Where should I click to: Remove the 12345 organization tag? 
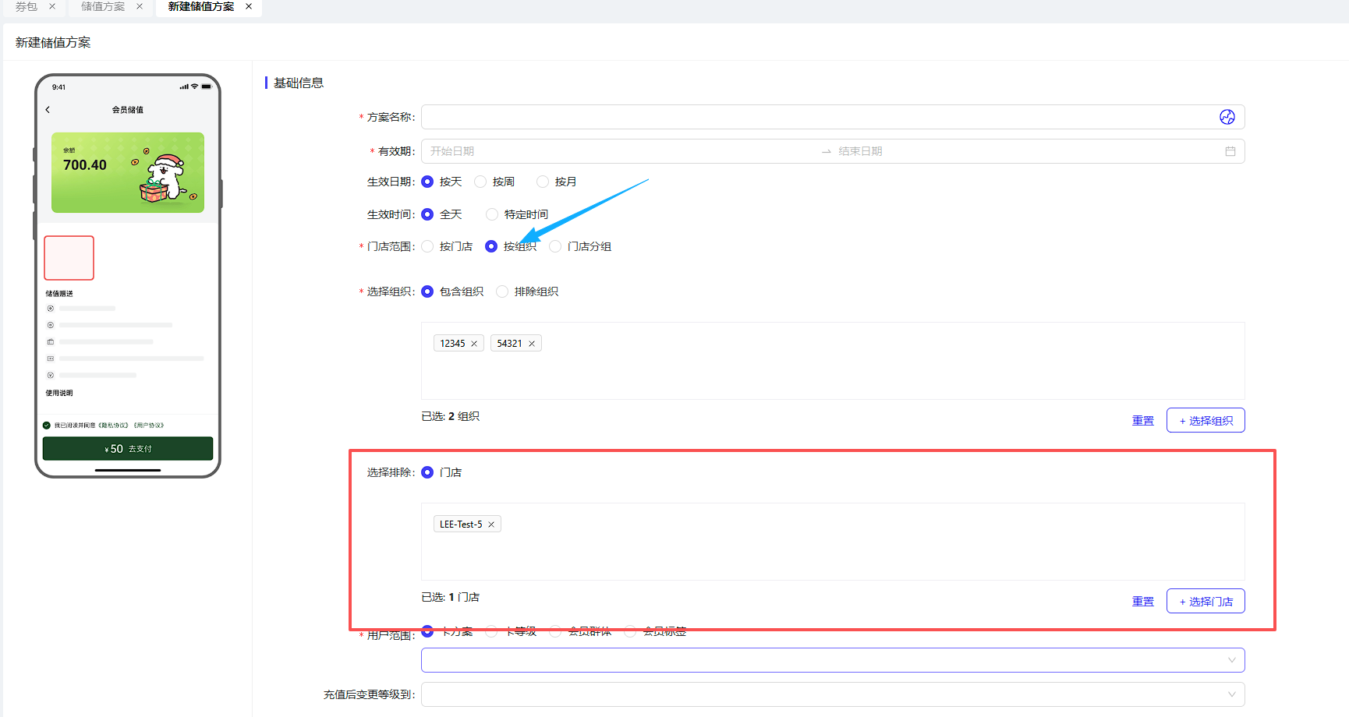[474, 344]
